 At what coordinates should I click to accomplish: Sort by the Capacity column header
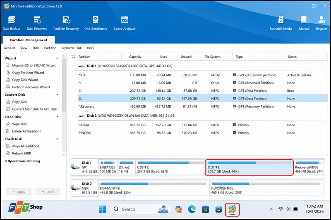tap(135, 57)
